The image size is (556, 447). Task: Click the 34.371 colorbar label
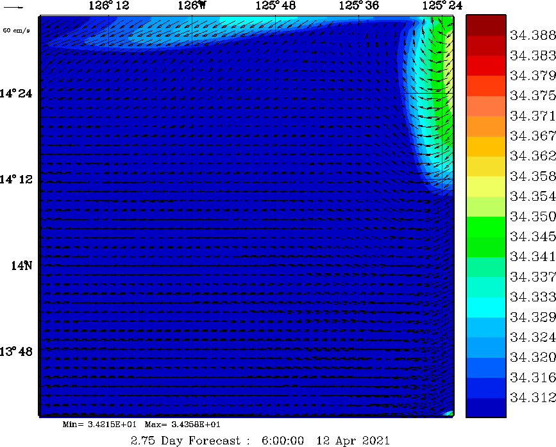(x=533, y=115)
